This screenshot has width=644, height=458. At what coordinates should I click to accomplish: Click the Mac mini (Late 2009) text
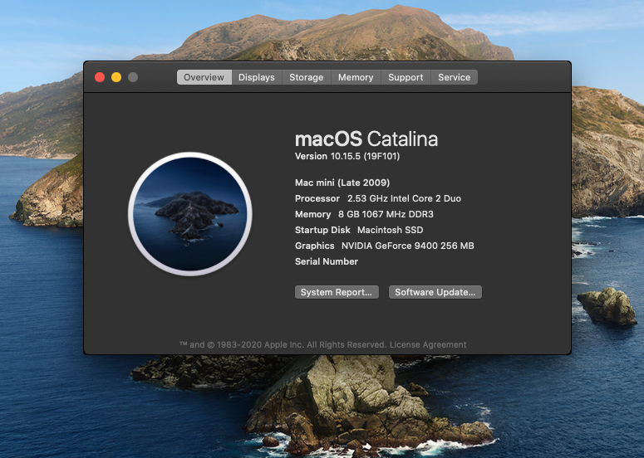(x=342, y=183)
